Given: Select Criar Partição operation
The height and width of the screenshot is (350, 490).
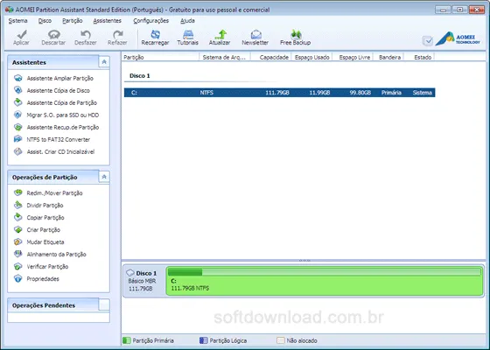Looking at the screenshot, I should (x=44, y=229).
